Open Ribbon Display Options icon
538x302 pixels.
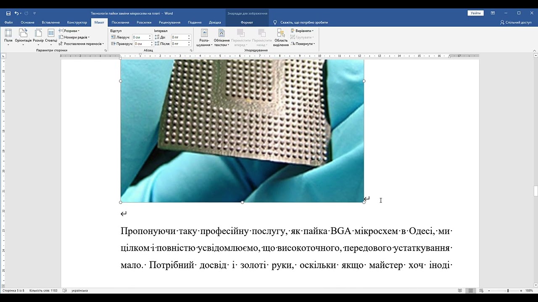[x=493, y=13]
